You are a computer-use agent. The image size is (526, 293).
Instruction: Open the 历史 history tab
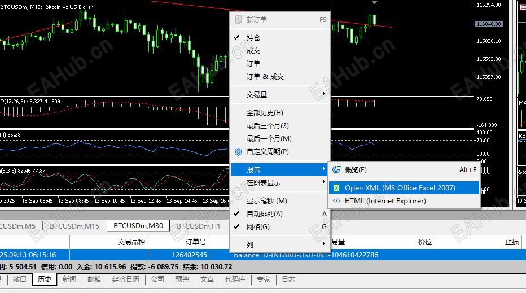pyautogui.click(x=45, y=279)
